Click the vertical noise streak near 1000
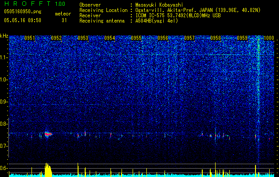Screen dimensions: 279x177 pyautogui.click(x=258, y=100)
